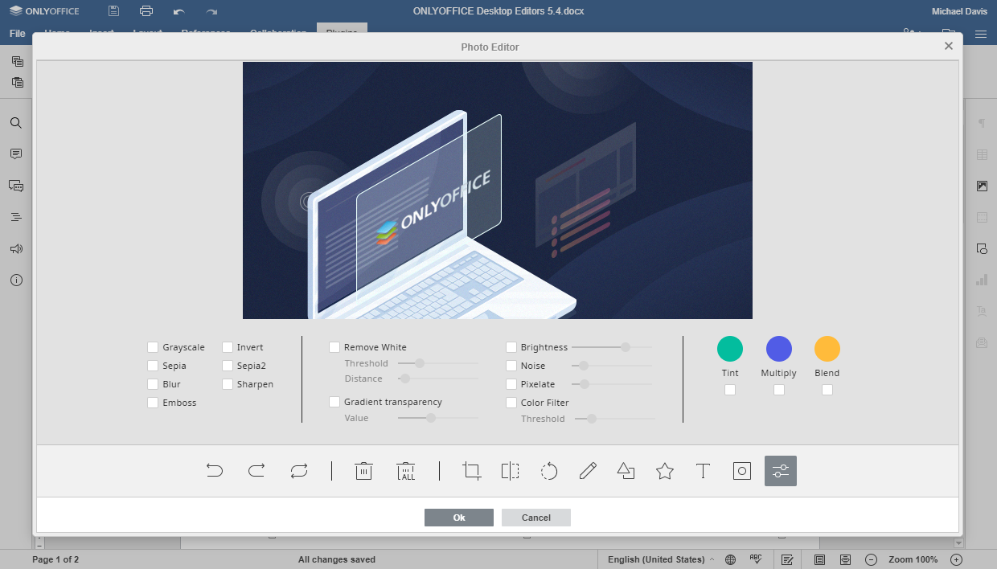
Task: Click the Brightness slider track
Action: coord(612,347)
